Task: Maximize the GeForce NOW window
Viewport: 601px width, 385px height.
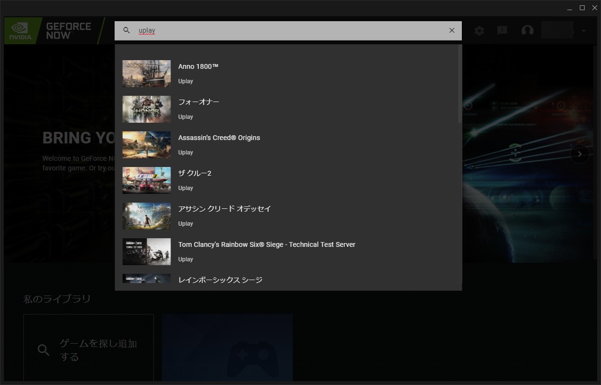Action: (x=582, y=8)
